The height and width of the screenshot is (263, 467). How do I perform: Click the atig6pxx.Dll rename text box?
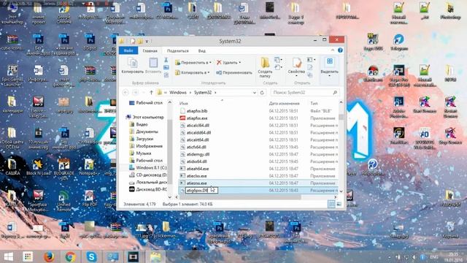pyautogui.click(x=201, y=190)
